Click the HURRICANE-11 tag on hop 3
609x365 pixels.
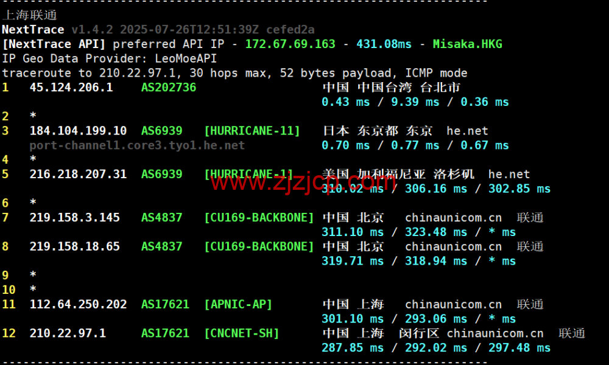click(252, 130)
